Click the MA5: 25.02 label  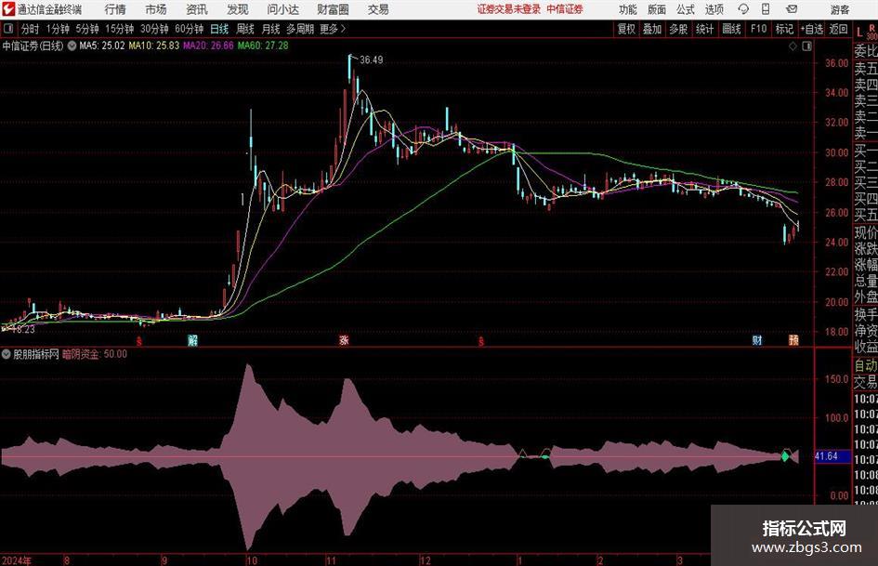(x=102, y=46)
